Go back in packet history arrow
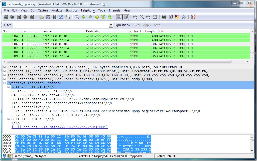This screenshot has height=161, width=257. click(x=84, y=17)
